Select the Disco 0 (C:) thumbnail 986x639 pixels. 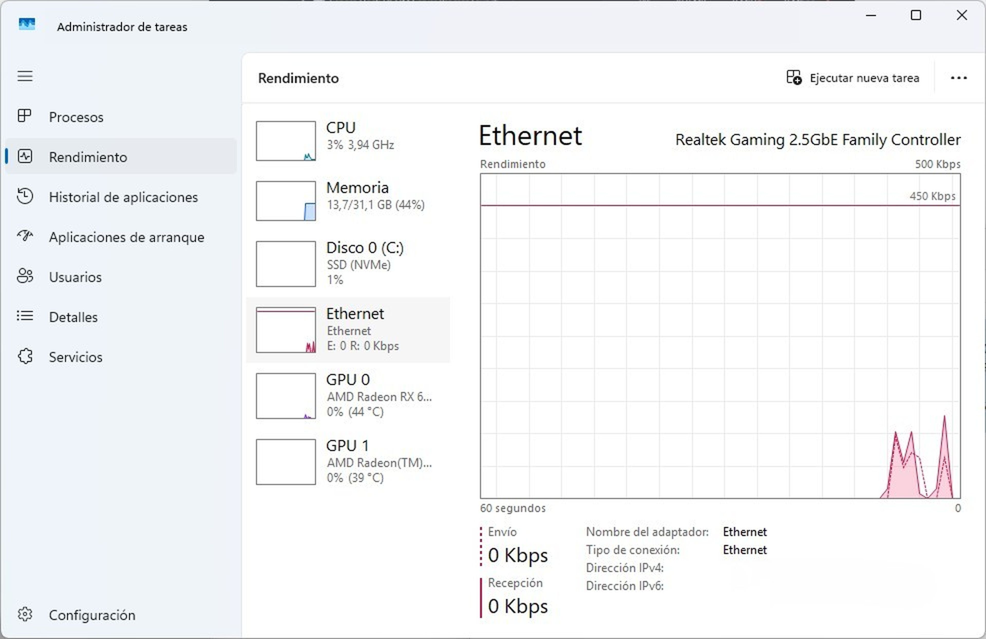[286, 264]
